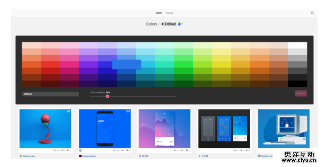329x167 pixels.
Task: Click the green rebound icon under phone shot
Action: [80, 150]
